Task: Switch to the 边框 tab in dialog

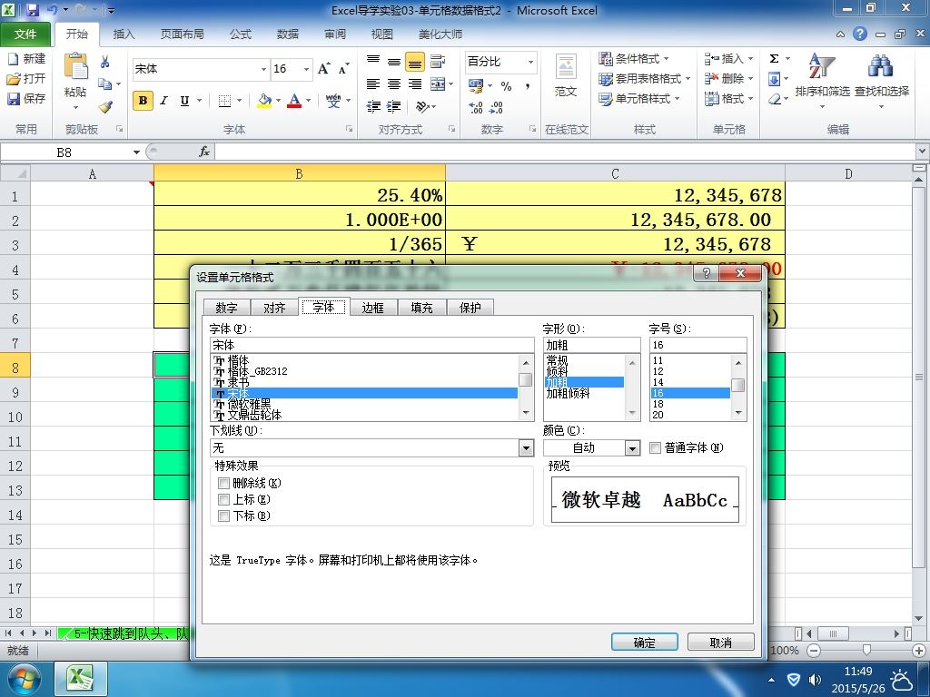Action: point(373,308)
